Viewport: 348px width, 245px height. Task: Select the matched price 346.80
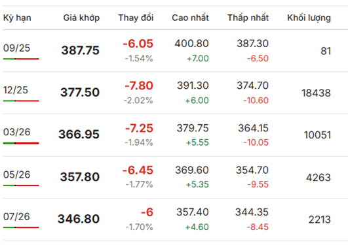(x=79, y=219)
